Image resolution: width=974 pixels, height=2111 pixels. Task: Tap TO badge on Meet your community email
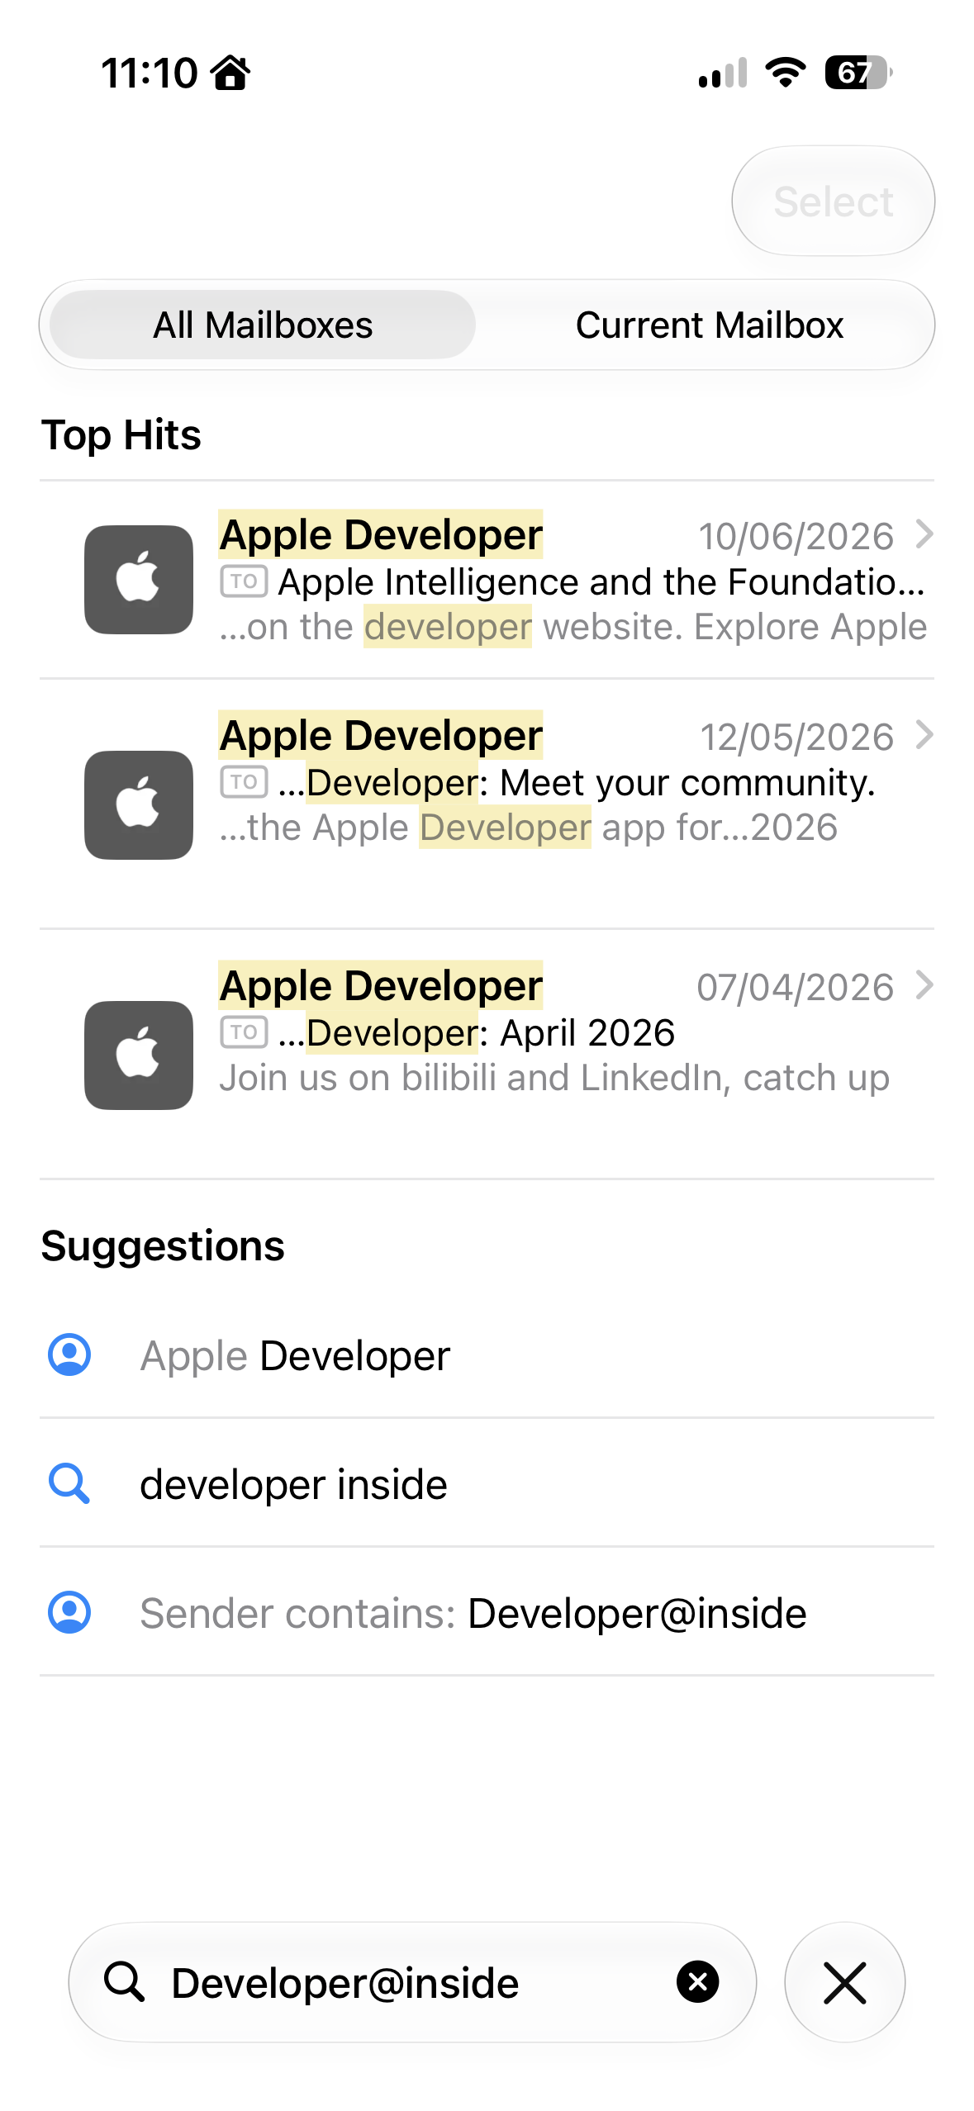pyautogui.click(x=244, y=781)
